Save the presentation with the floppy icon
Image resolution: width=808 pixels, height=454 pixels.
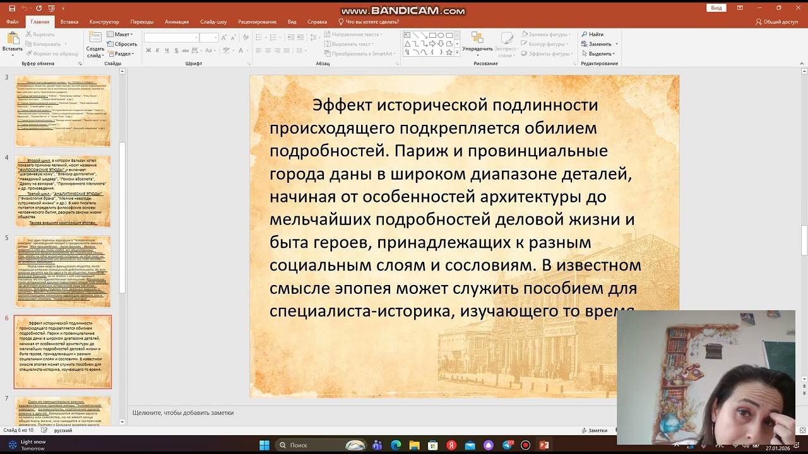[11, 8]
